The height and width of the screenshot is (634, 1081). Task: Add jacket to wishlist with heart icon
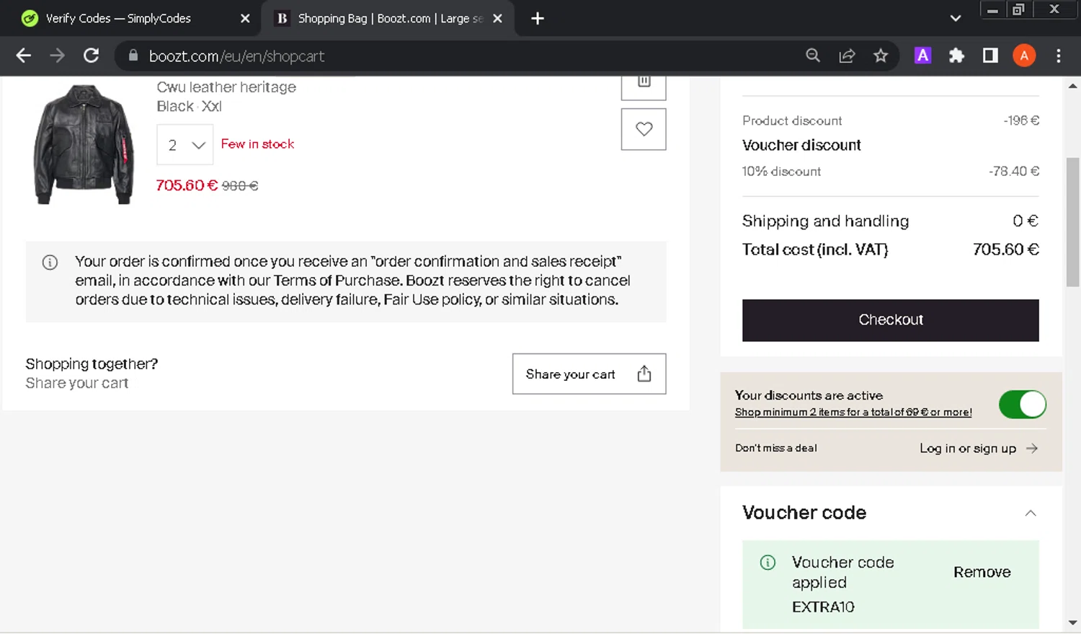click(x=644, y=129)
